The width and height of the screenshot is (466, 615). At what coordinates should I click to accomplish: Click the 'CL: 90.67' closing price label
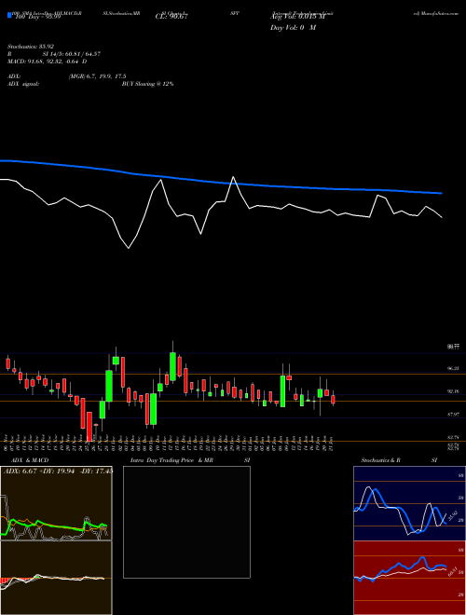(172, 18)
